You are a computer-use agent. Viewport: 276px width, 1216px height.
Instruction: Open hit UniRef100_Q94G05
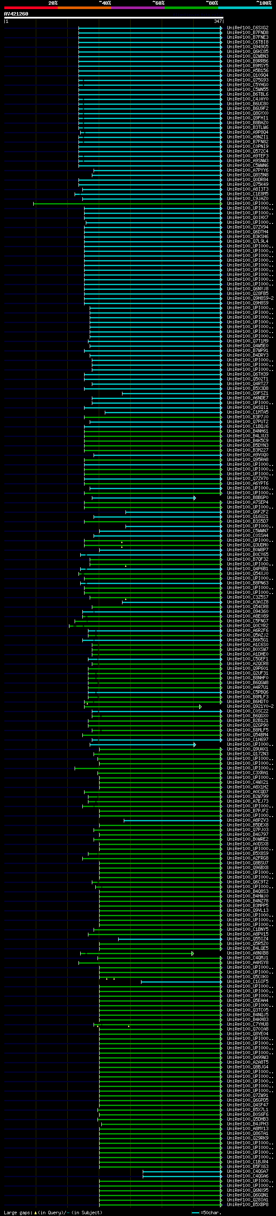tap(247, 47)
